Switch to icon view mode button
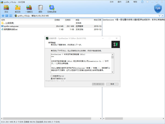This screenshot has height=124, width=165. 7,16
